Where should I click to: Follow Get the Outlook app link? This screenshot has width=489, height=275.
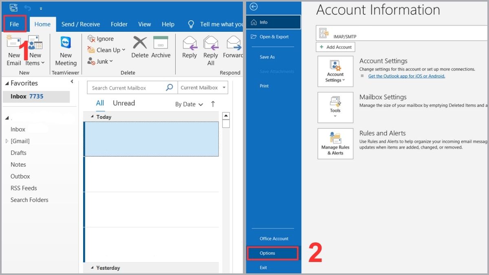click(x=406, y=76)
